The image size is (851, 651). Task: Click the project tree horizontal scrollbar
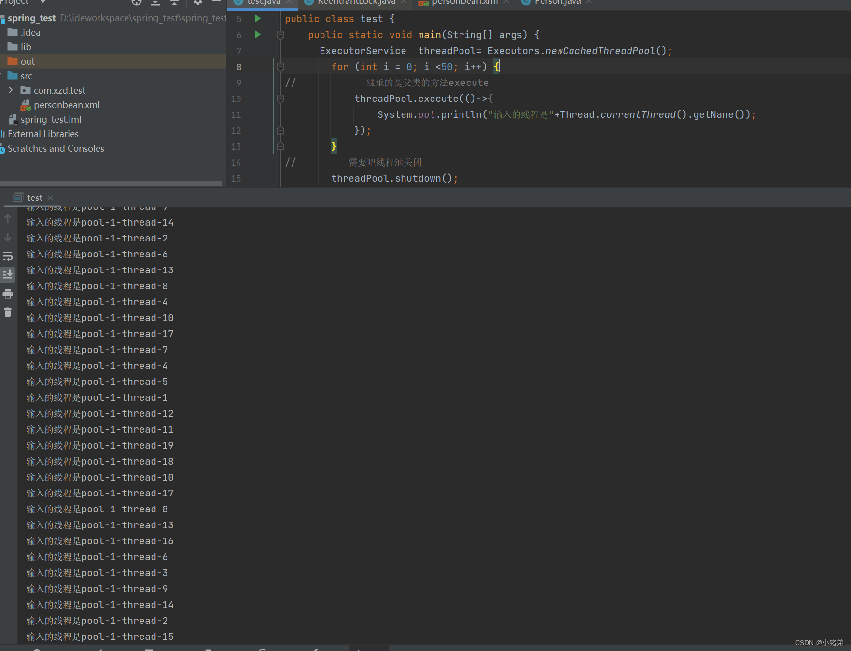(x=111, y=183)
